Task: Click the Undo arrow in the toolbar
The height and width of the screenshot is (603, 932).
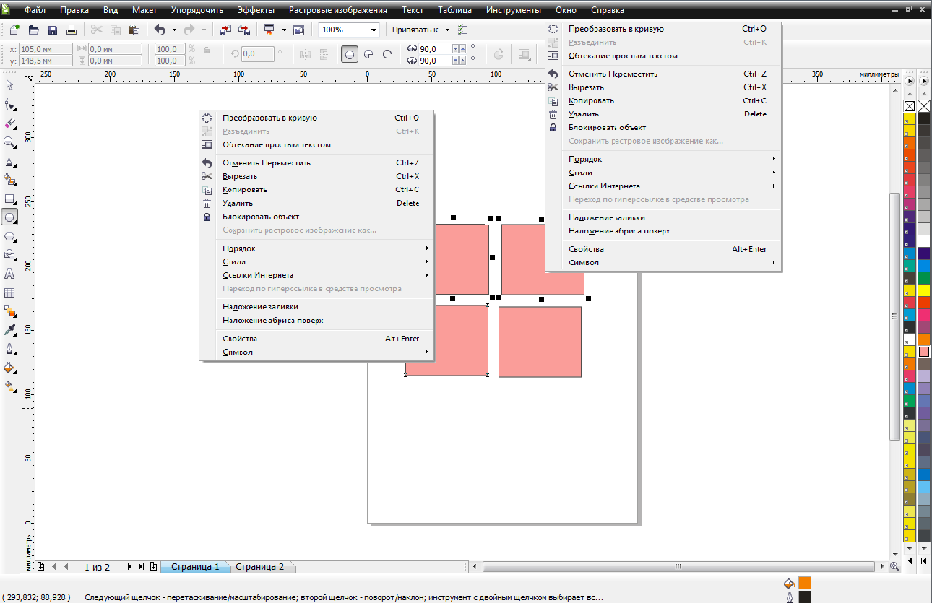Action: [x=160, y=30]
